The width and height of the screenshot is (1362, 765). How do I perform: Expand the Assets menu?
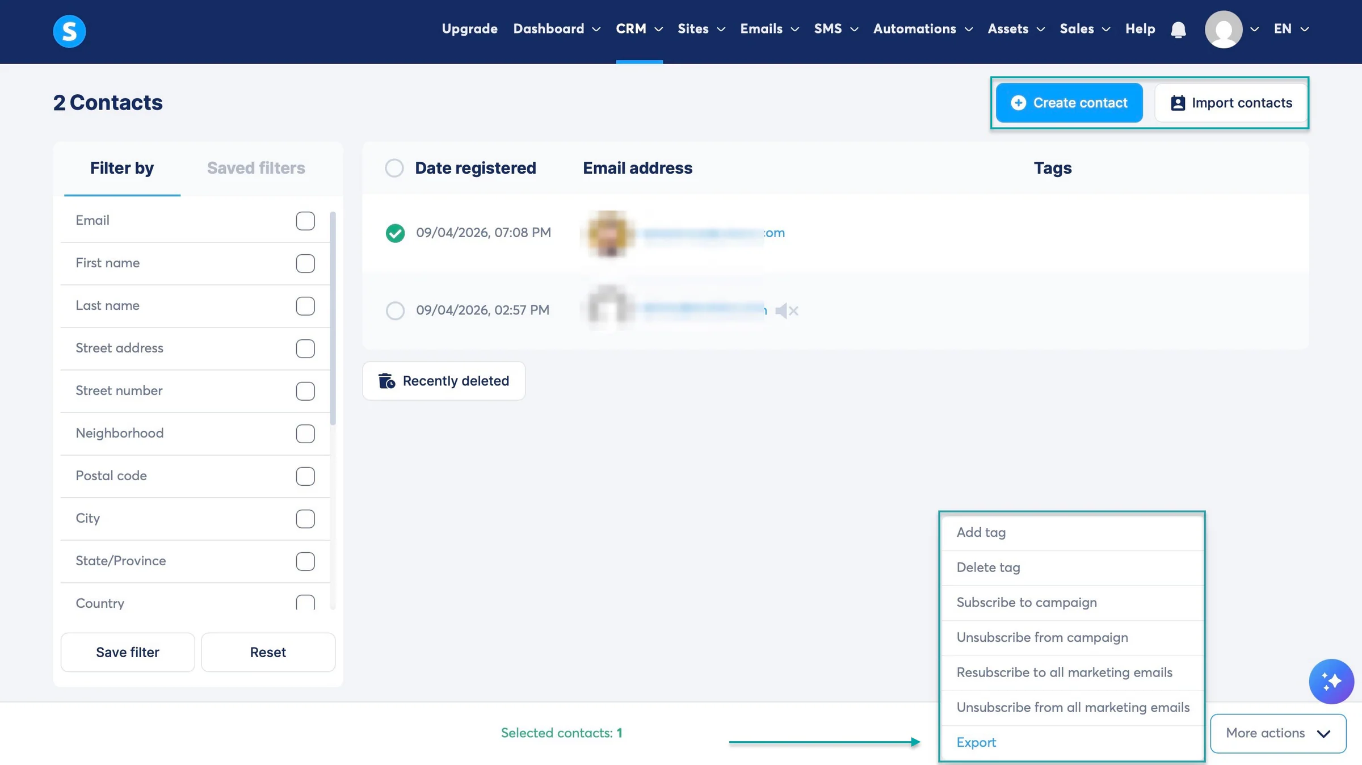(1016, 28)
